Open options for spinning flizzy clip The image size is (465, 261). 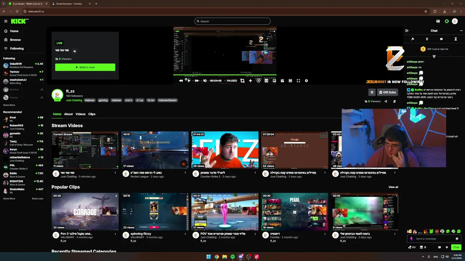[x=185, y=234]
